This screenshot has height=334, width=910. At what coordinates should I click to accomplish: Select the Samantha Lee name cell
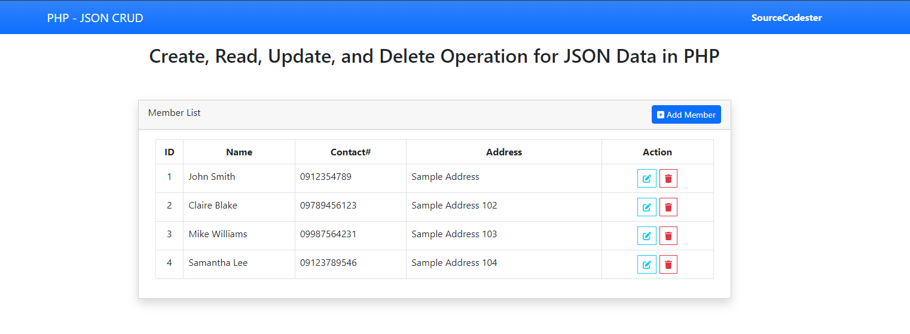tap(239, 264)
